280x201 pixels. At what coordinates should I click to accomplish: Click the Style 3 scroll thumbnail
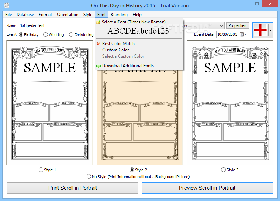pos(230,103)
